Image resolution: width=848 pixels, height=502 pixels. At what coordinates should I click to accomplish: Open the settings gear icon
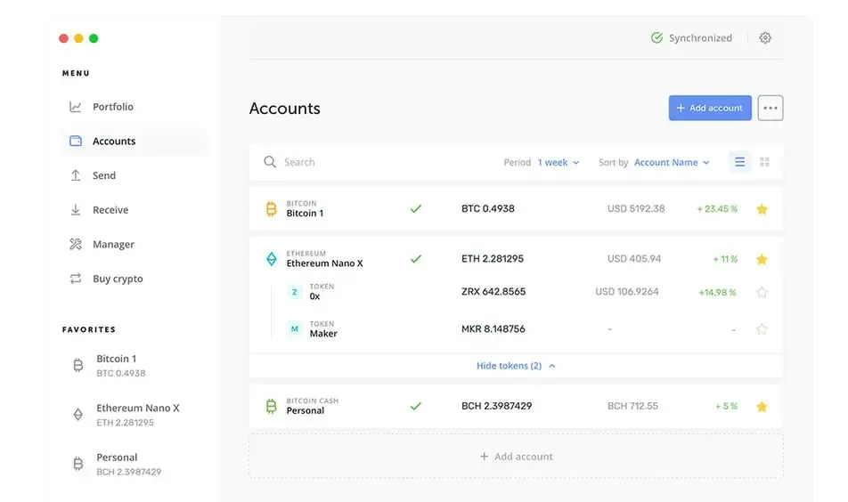pos(764,37)
